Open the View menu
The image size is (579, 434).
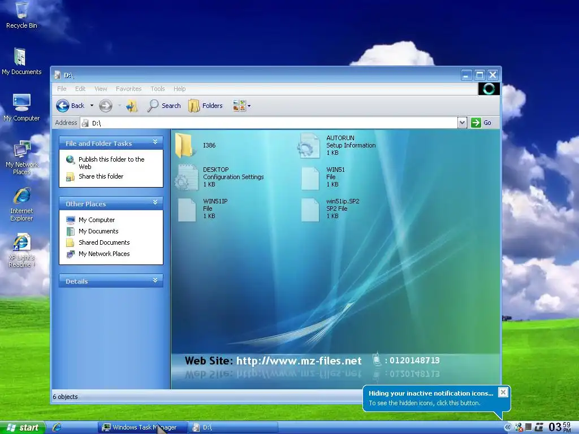[x=101, y=89]
